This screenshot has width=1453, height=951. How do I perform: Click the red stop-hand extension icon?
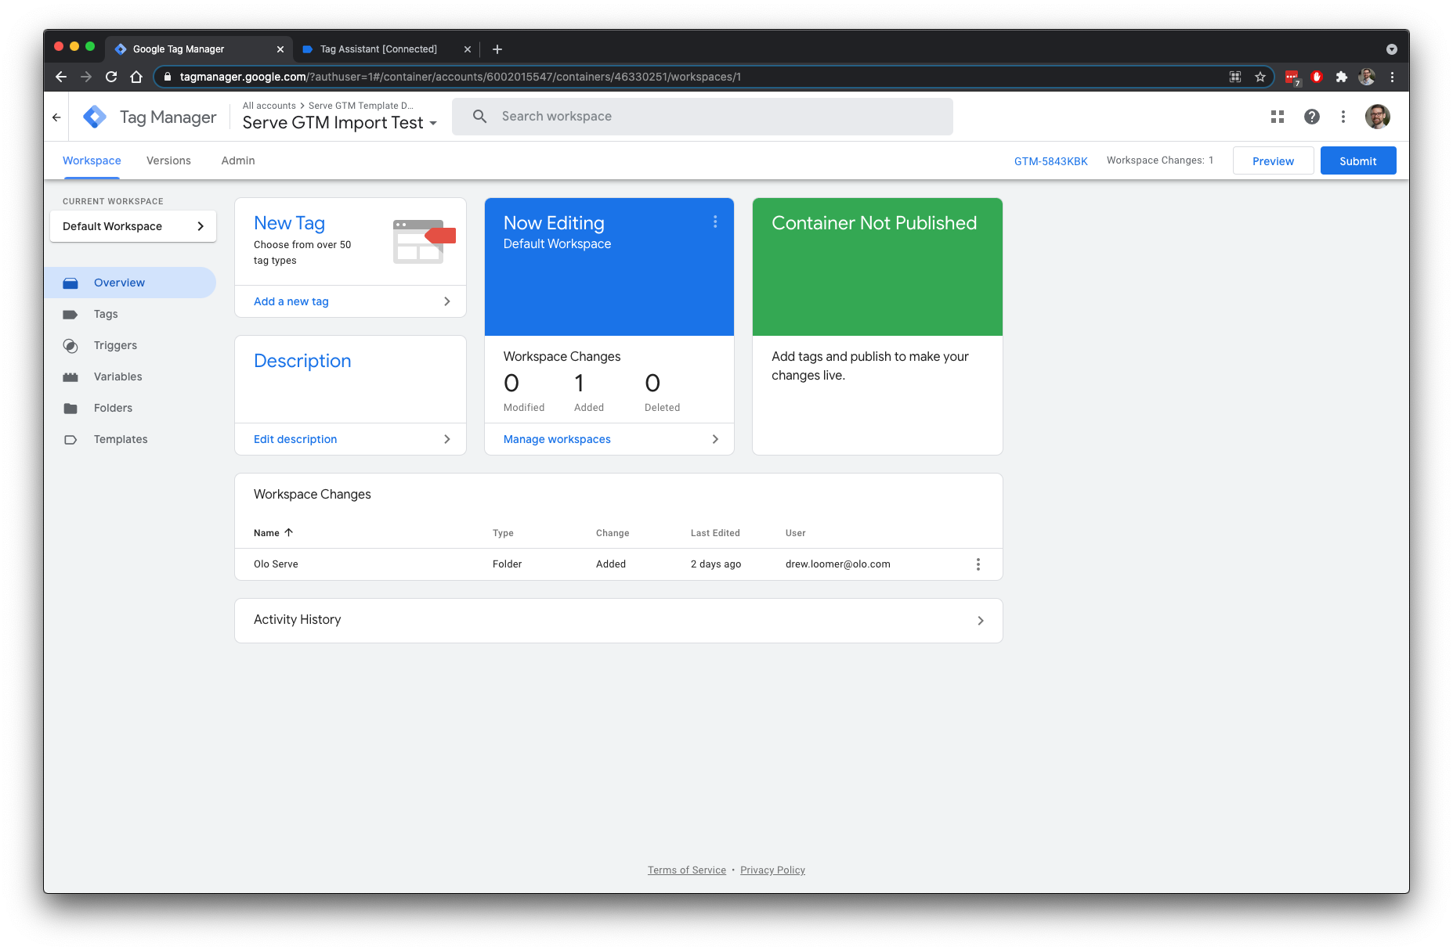point(1317,77)
